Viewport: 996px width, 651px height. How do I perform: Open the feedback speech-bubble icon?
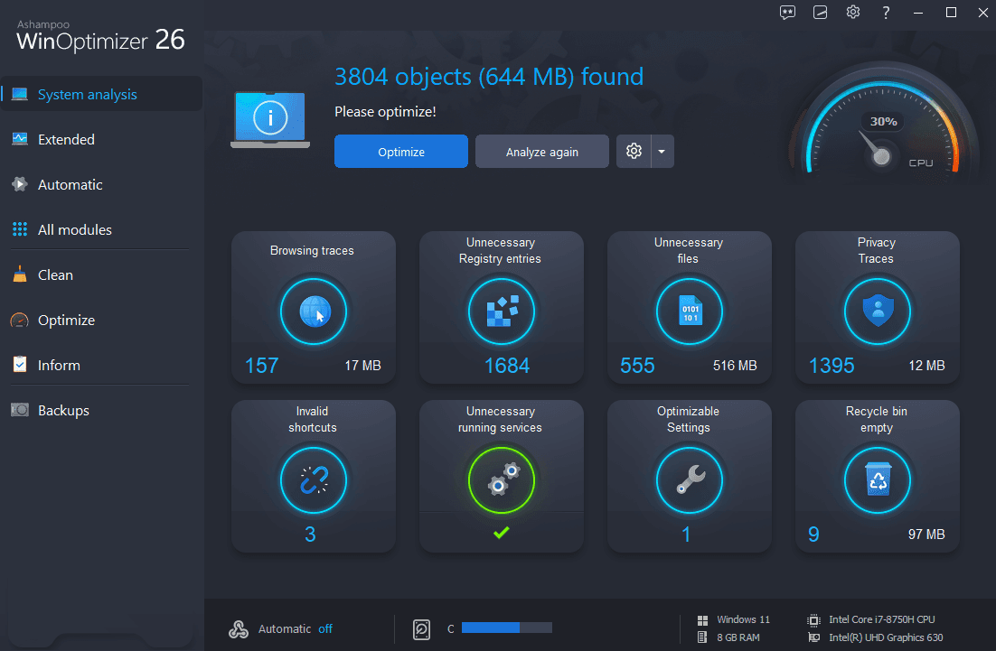787,13
